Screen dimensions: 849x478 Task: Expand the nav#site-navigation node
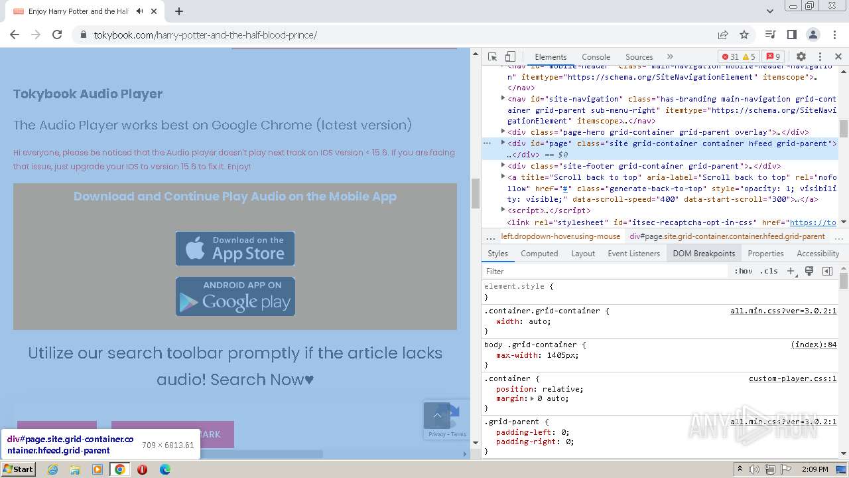pos(503,98)
